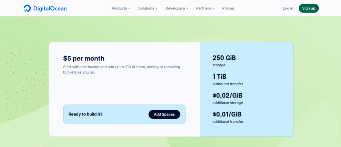
Task: Click the 250 GiB storage value
Action: coord(224,58)
